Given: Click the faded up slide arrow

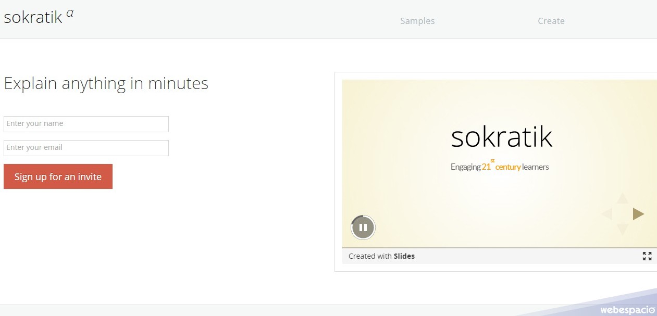Looking at the screenshot, I should tap(623, 198).
